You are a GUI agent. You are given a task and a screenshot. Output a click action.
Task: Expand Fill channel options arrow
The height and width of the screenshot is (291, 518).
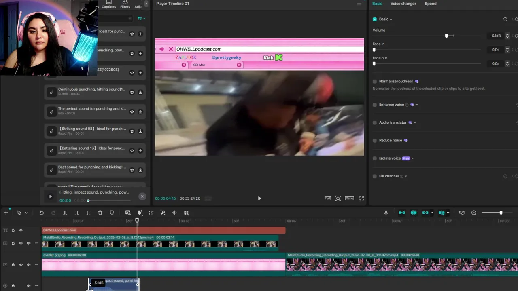point(406,176)
